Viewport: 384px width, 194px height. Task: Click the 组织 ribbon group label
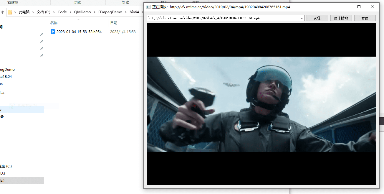click(78, 2)
